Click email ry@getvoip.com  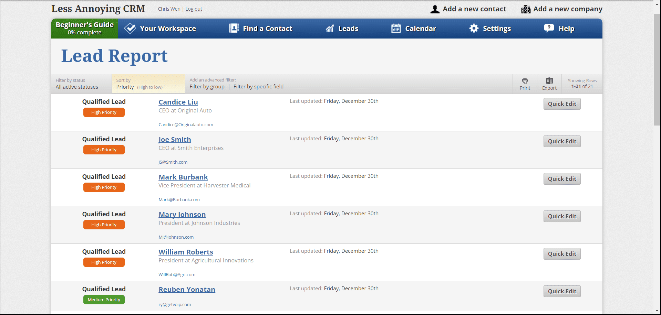(x=175, y=305)
